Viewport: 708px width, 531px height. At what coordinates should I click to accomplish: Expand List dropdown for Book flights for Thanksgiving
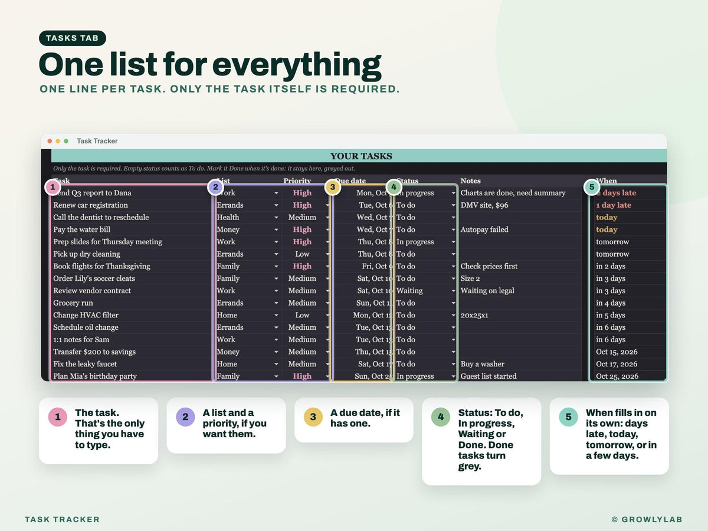tap(276, 267)
